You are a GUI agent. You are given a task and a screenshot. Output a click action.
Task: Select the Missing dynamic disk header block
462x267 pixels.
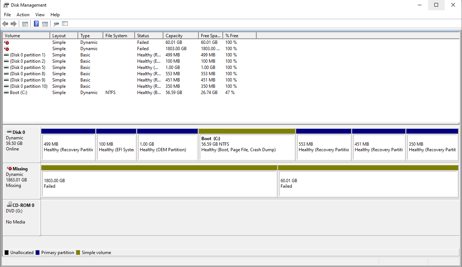point(21,181)
